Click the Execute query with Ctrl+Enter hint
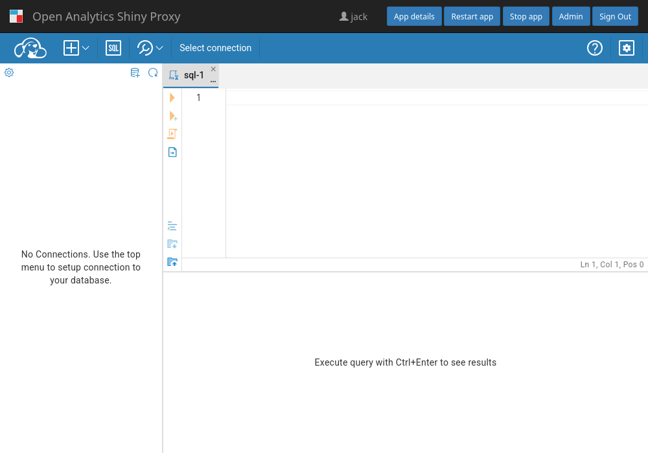 coord(406,362)
